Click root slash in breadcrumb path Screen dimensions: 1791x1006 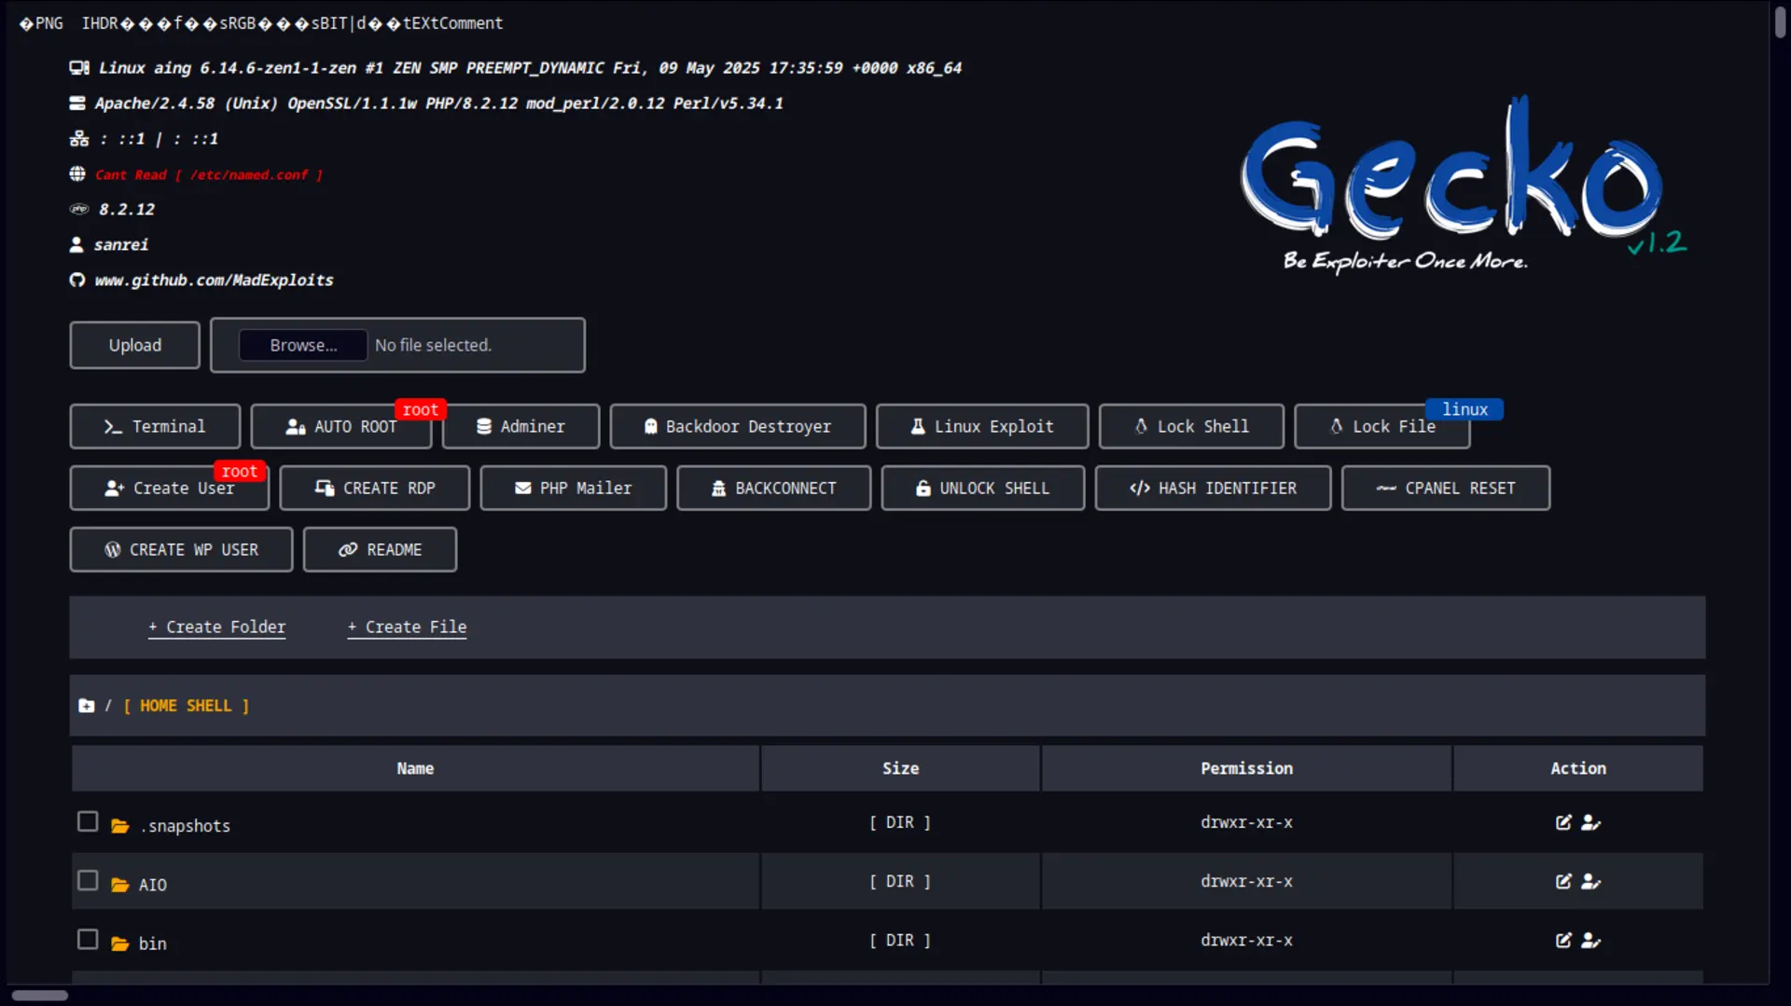point(108,706)
